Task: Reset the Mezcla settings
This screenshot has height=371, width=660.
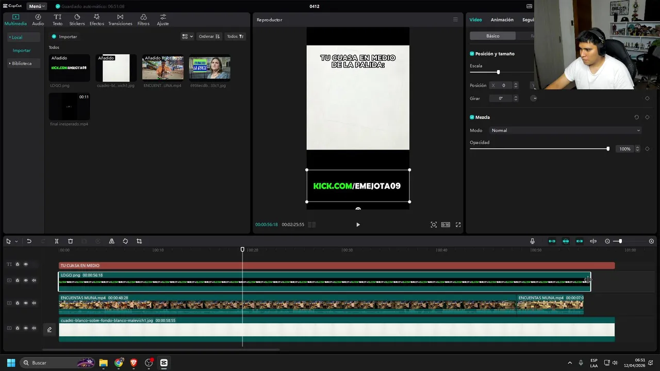Action: 636,117
